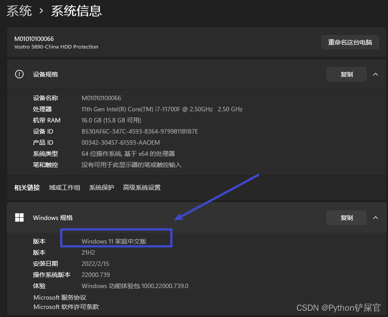Click the 笔和触控 label

(45, 165)
